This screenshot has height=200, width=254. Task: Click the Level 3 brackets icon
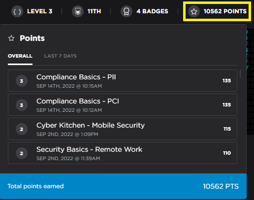tap(17, 11)
